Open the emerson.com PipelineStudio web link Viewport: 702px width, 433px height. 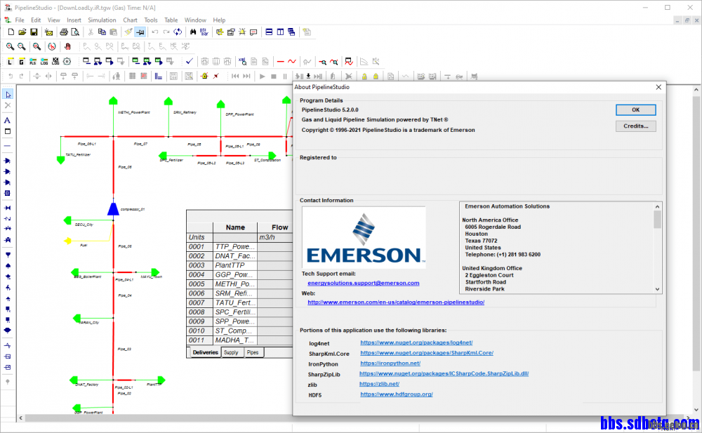tap(396, 302)
